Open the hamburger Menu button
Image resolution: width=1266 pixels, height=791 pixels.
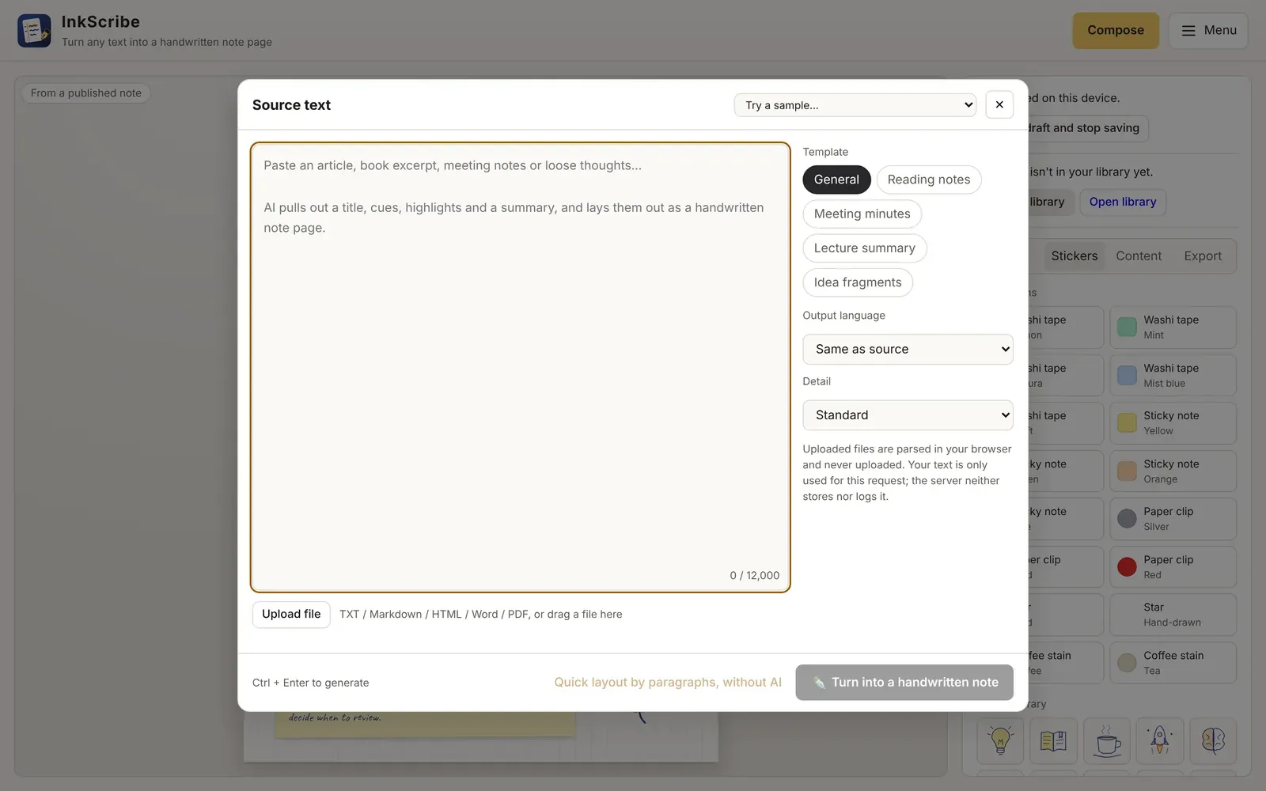pyautogui.click(x=1208, y=31)
